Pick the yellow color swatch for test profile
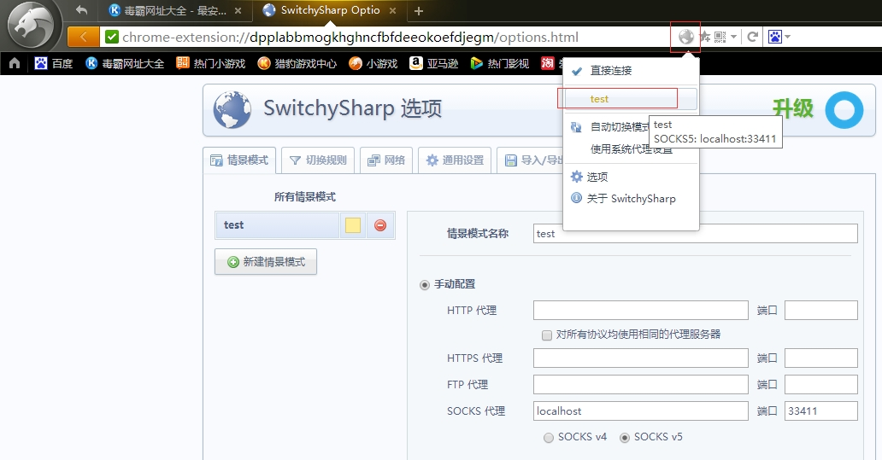 pyautogui.click(x=353, y=225)
